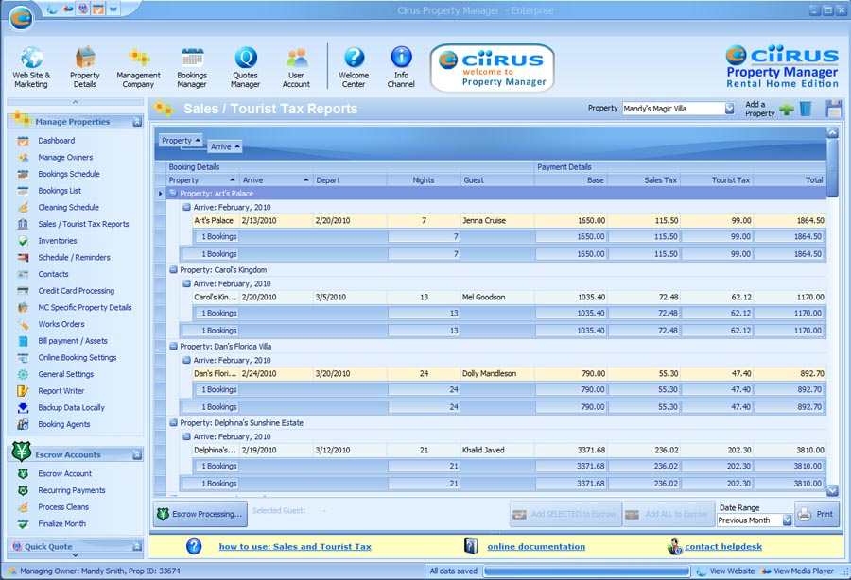The image size is (851, 580).
Task: Click the Print button
Action: click(817, 514)
